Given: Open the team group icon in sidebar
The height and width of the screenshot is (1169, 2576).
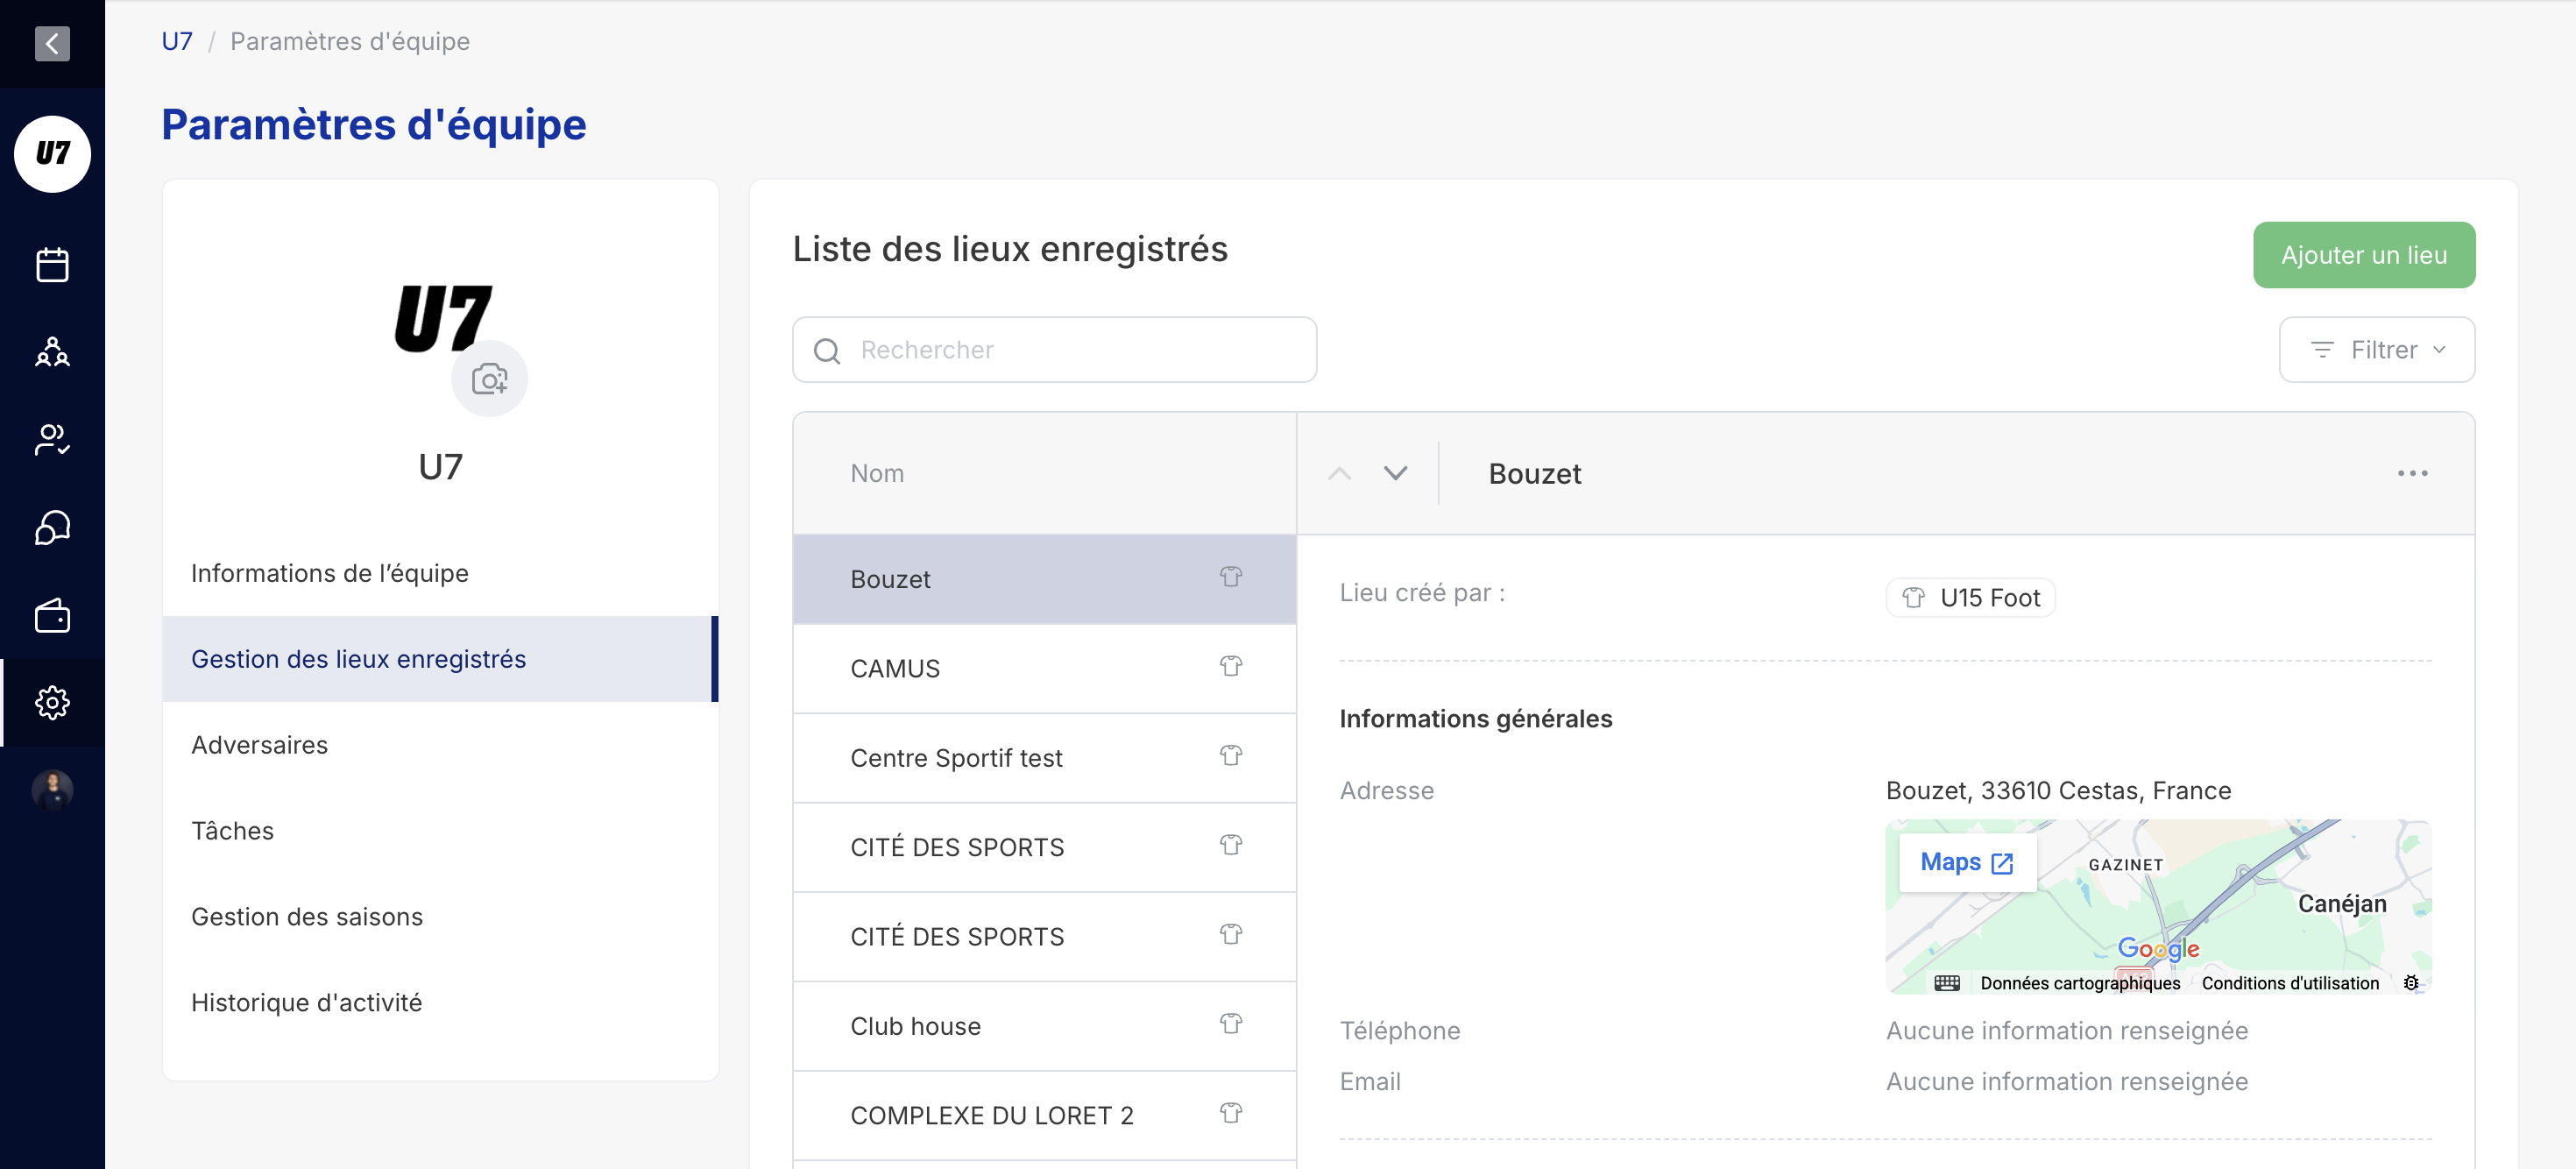Looking at the screenshot, I should pyautogui.click(x=52, y=352).
